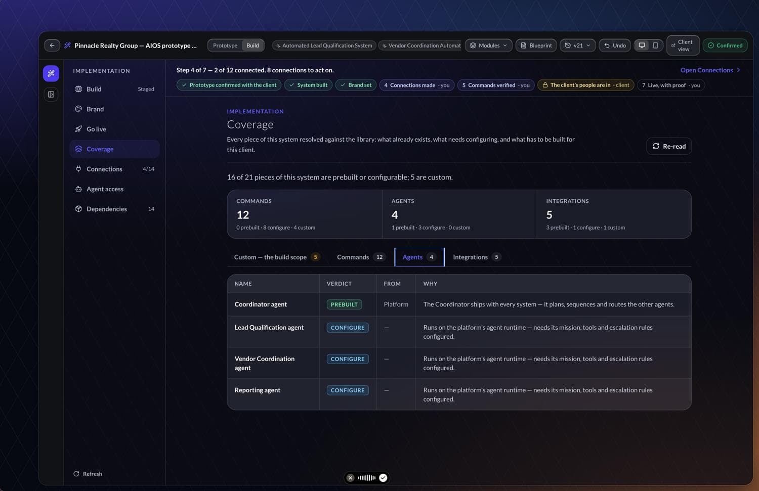Open the Modules dropdown
759x491 pixels.
coord(488,46)
